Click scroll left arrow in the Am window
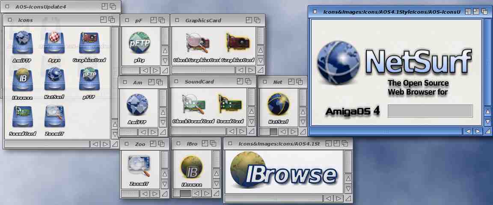 coord(143,132)
